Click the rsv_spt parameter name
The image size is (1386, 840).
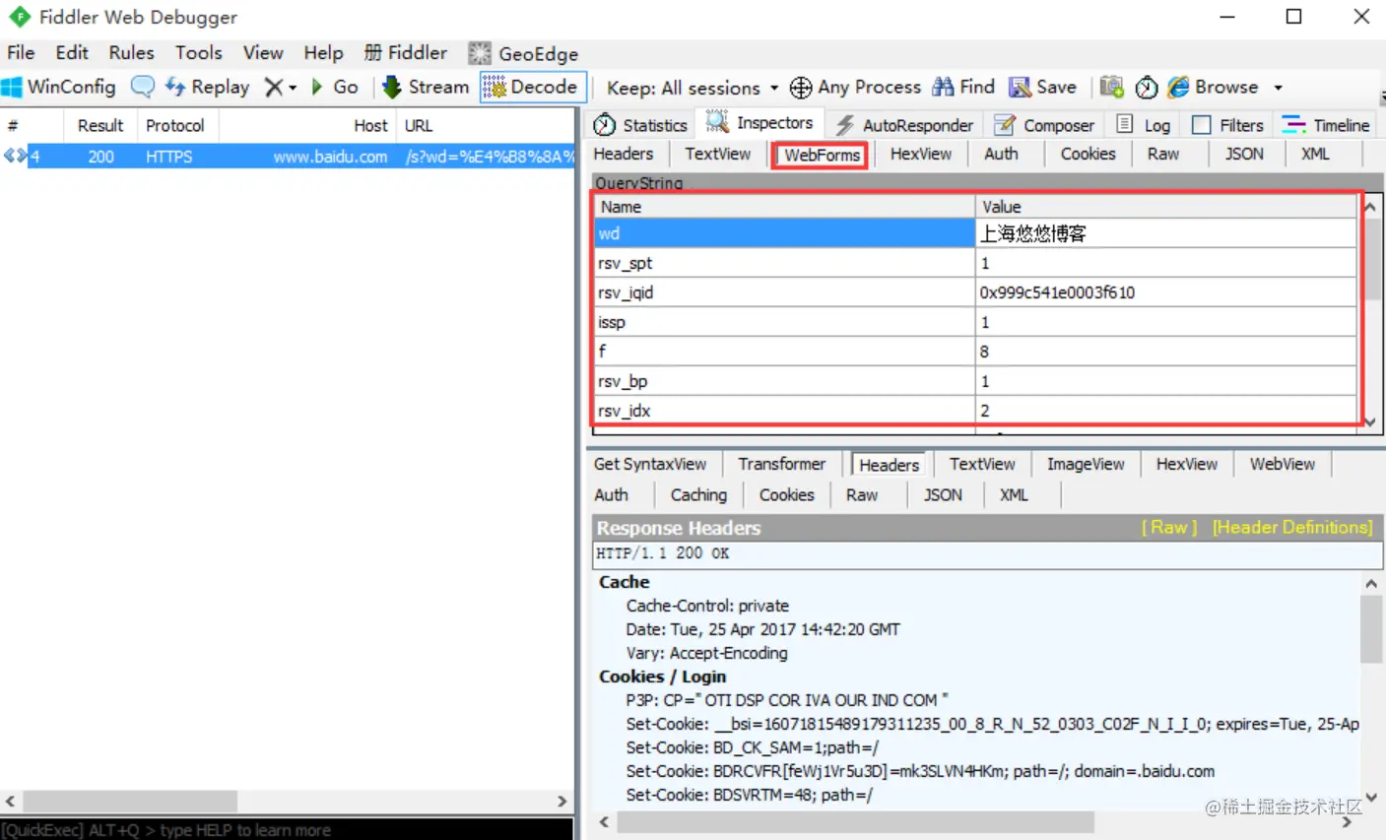click(625, 263)
